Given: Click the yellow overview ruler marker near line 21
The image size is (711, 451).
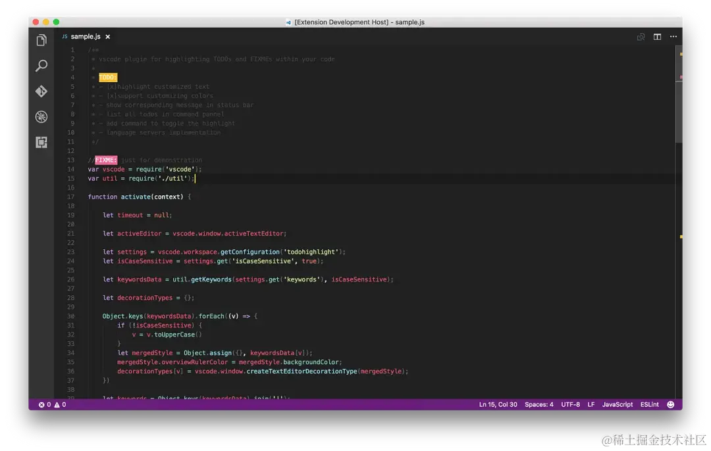Looking at the screenshot, I should (681, 237).
